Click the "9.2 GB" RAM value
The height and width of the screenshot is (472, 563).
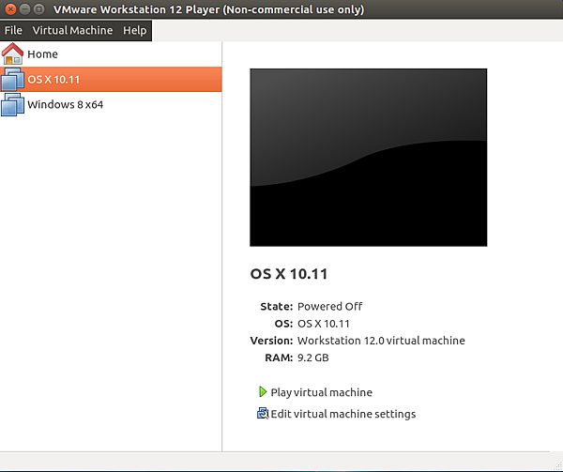click(x=313, y=358)
